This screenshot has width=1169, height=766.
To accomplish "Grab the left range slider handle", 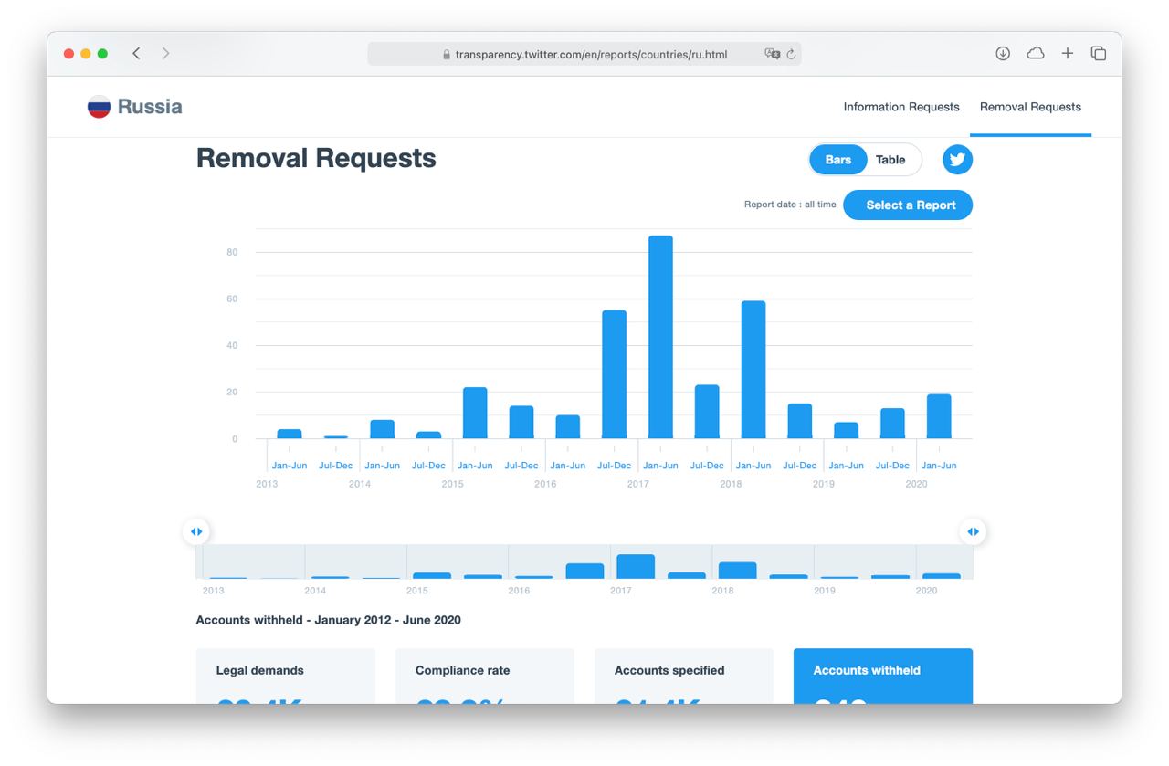I will point(196,531).
